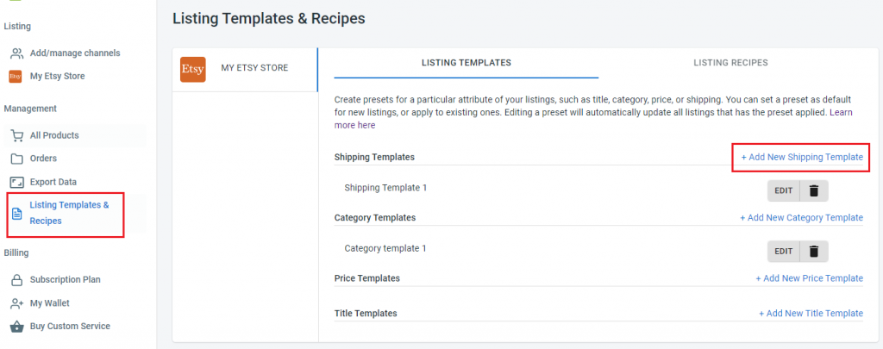
Task: Switch to the Listing Recipes tab
Action: click(730, 63)
